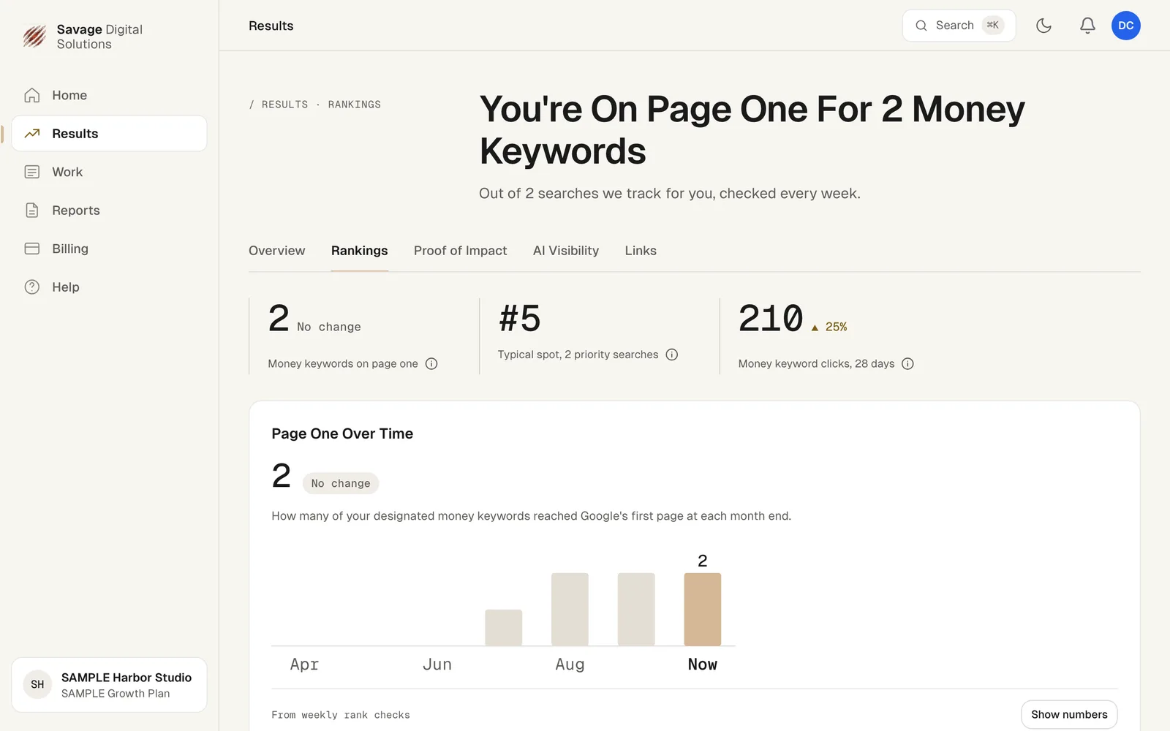This screenshot has height=731, width=1170.
Task: Open the Help page
Action: [x=109, y=287]
